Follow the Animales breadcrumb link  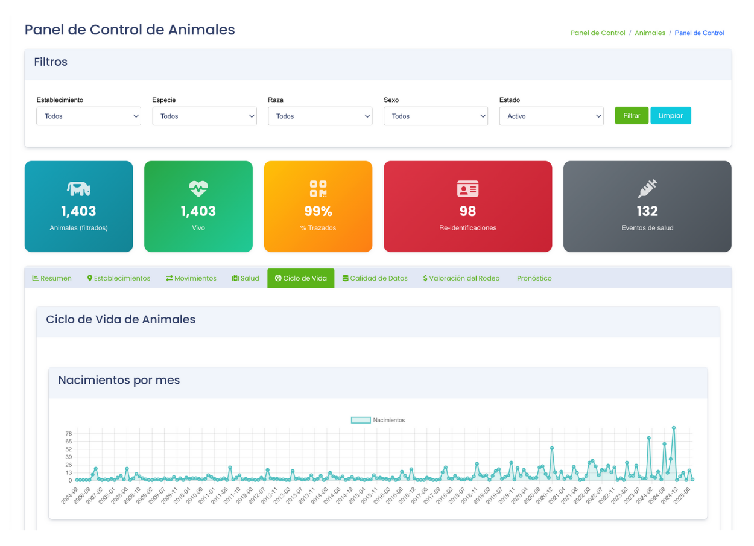click(650, 33)
